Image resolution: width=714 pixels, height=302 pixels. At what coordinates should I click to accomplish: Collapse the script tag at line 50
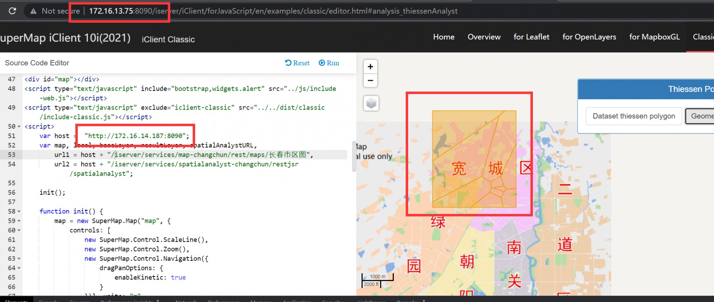[19, 126]
